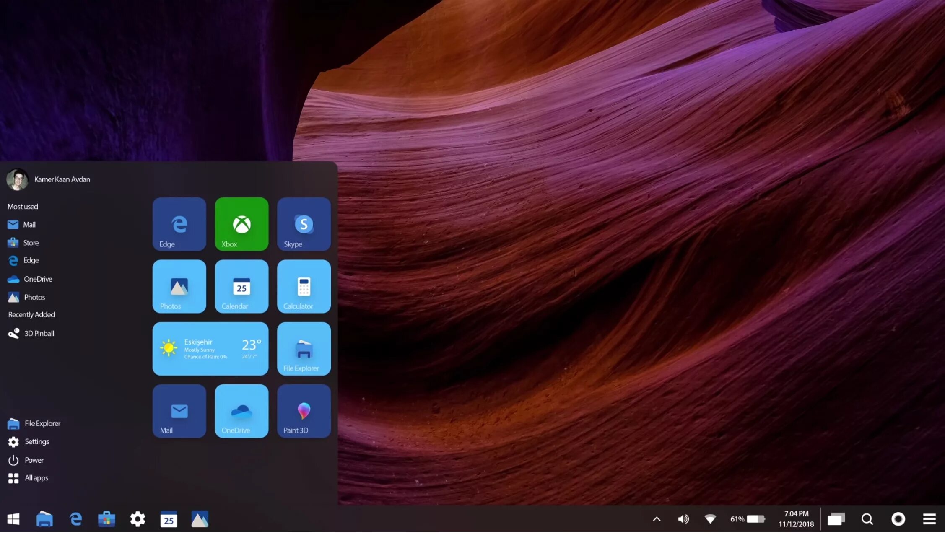Image resolution: width=945 pixels, height=534 pixels.
Task: Select Store from Most used list
Action: coord(31,242)
